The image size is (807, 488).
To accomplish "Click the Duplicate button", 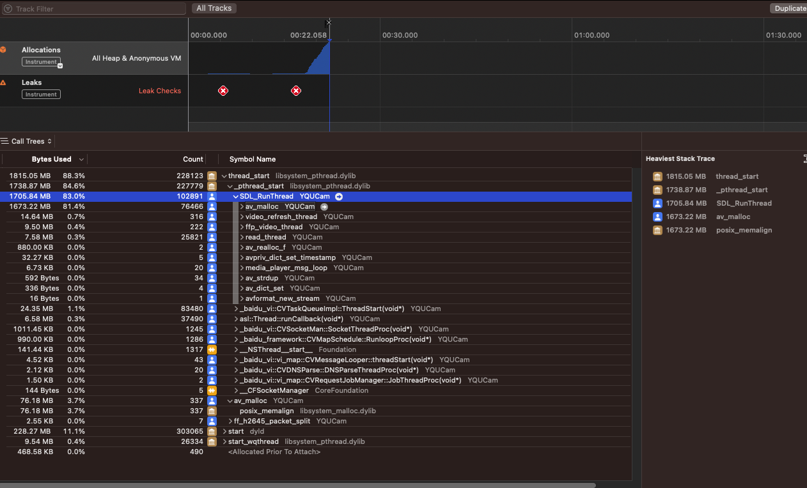I will point(788,8).
